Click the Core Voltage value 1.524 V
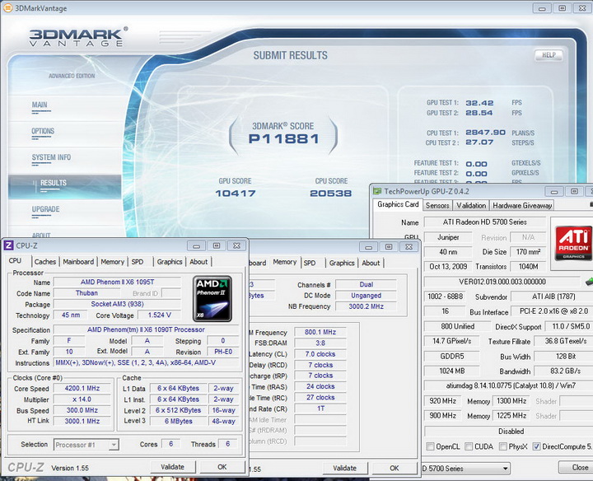Screen dimensions: 593x481 pyautogui.click(x=159, y=315)
